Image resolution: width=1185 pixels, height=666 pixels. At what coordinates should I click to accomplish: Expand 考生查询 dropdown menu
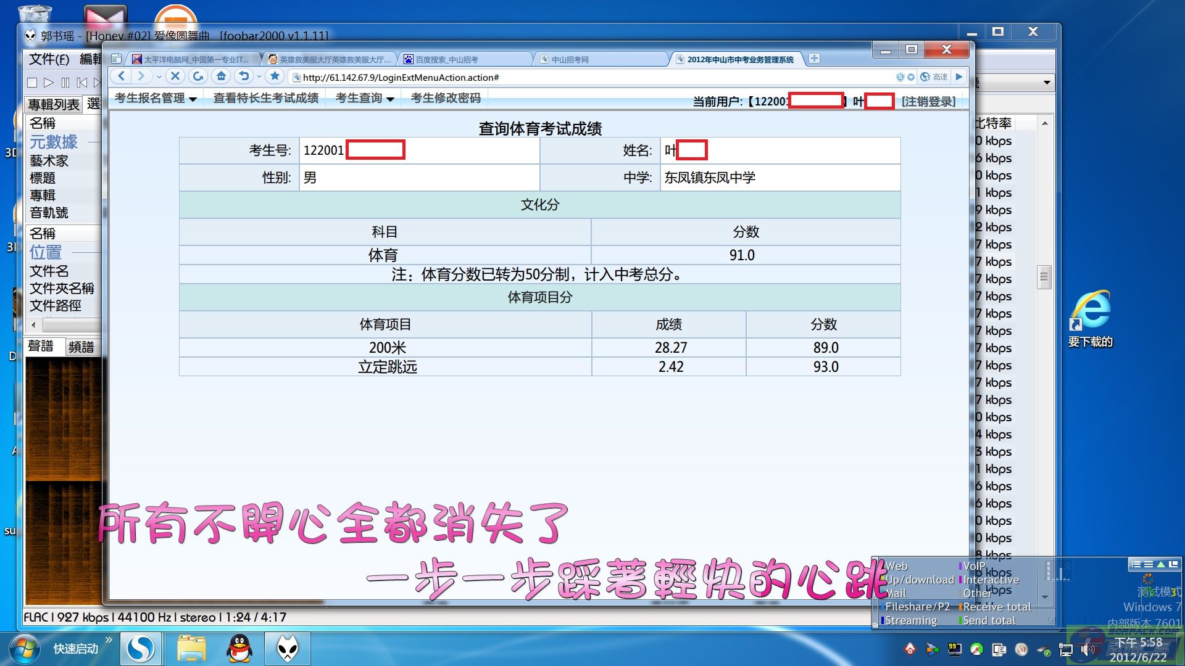[364, 98]
